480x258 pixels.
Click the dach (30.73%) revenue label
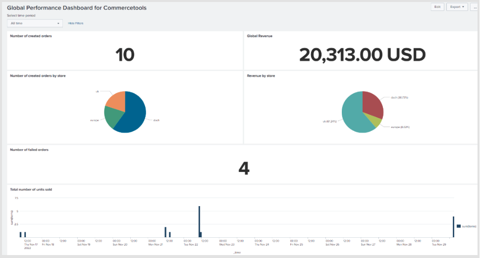tap(399, 98)
